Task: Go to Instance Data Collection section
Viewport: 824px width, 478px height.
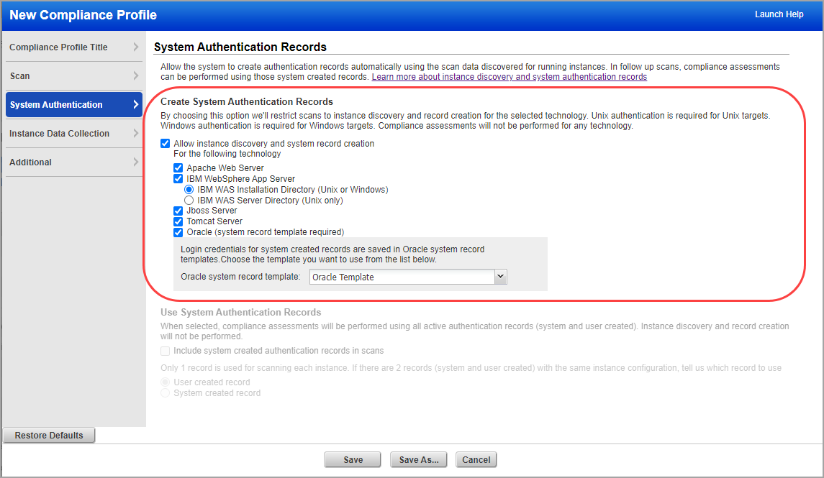Action: 73,133
